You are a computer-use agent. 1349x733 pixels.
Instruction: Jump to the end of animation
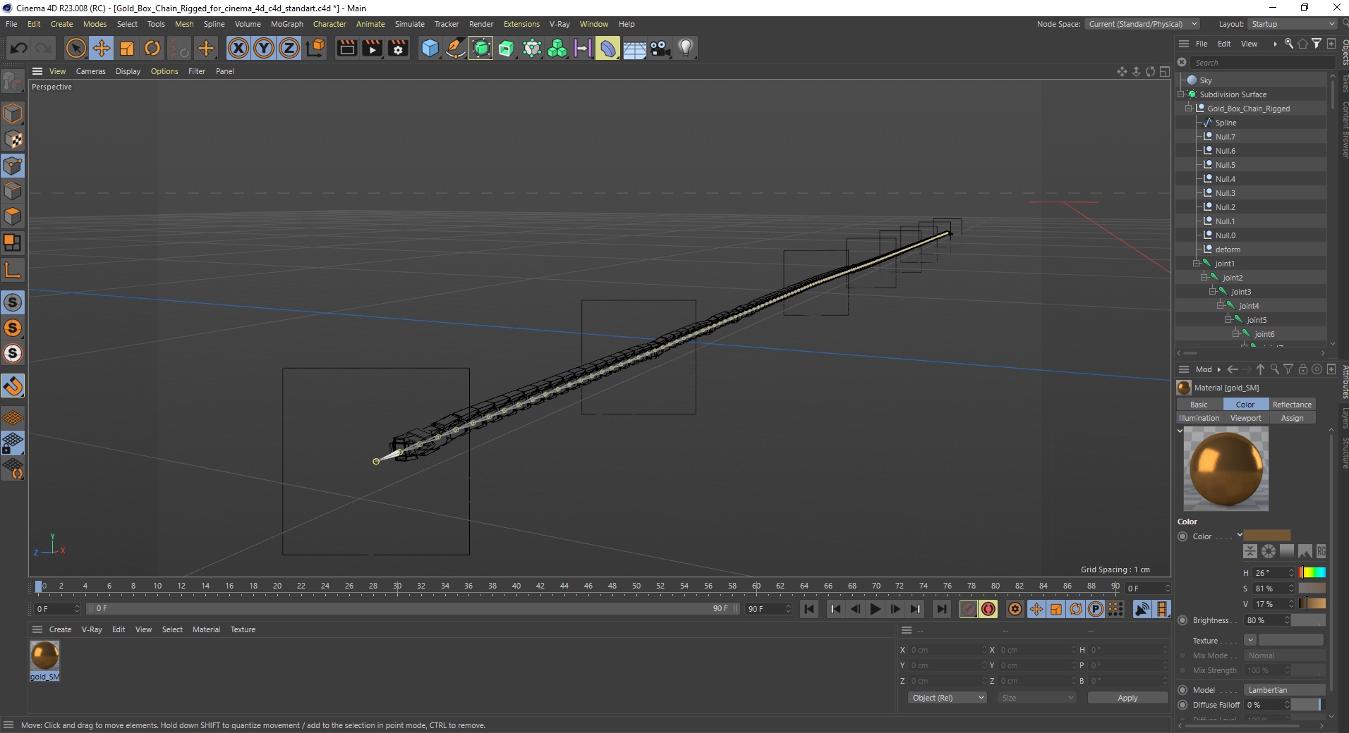pyautogui.click(x=942, y=609)
